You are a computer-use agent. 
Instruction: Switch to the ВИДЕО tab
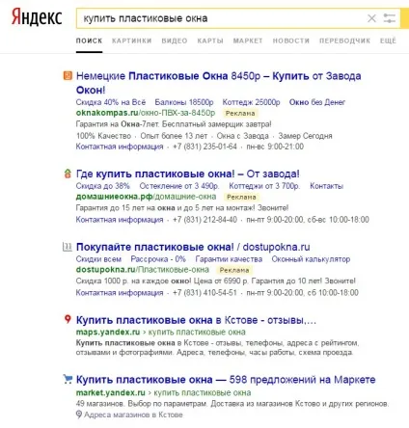point(175,40)
